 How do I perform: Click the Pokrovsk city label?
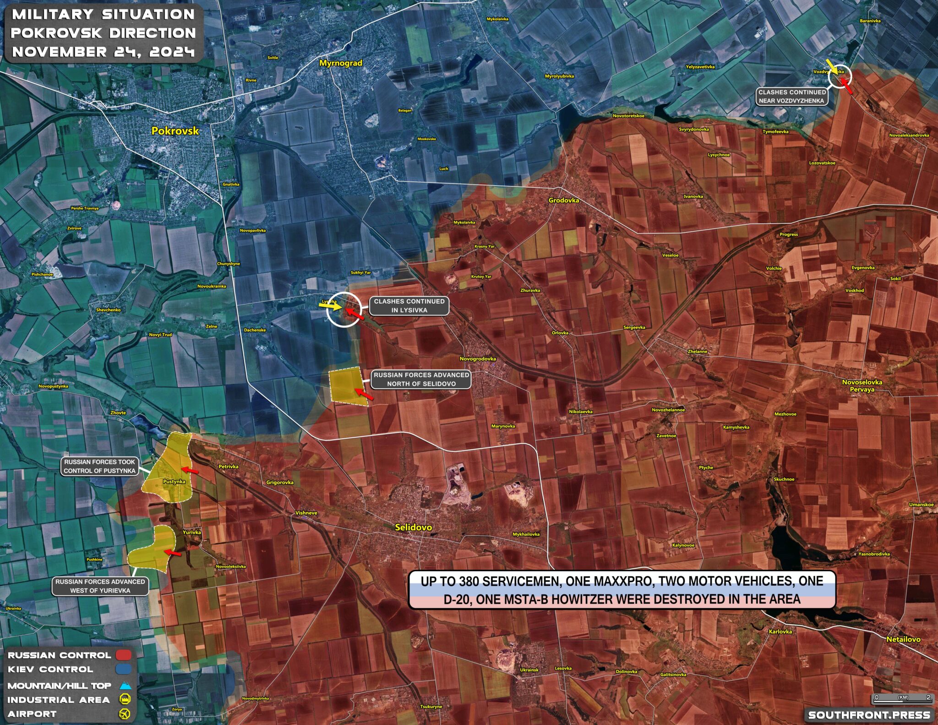(175, 131)
